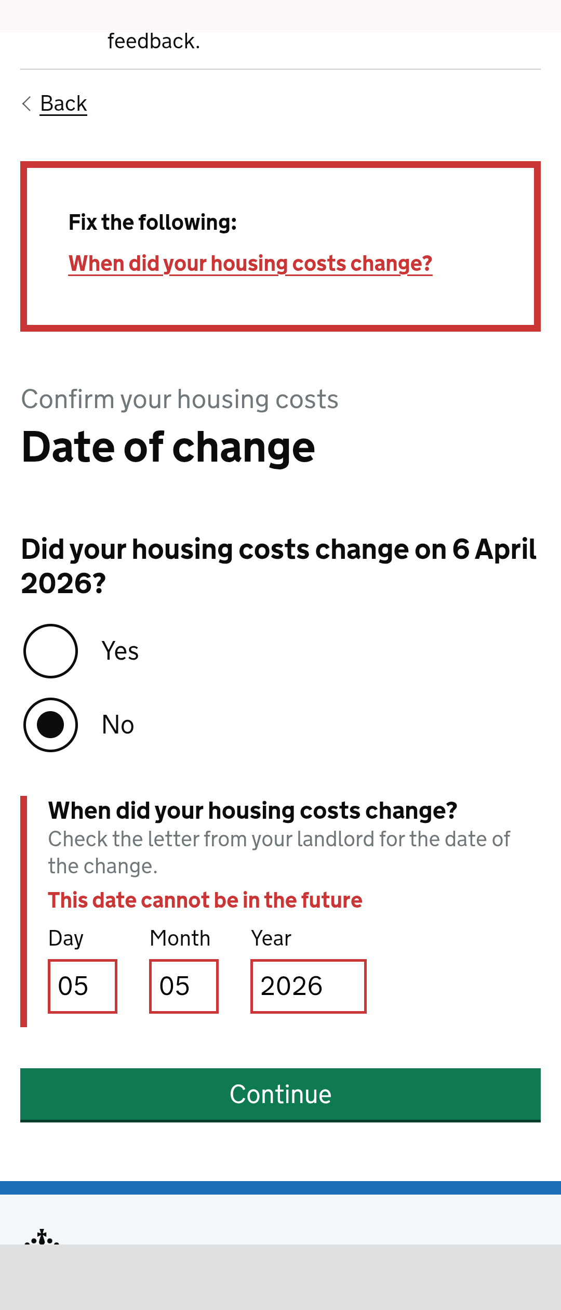The width and height of the screenshot is (561, 1310).
Task: Click the Back link
Action: pyautogui.click(x=63, y=103)
